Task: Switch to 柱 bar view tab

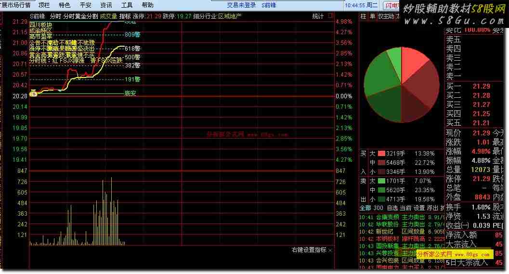Action: 363,16
